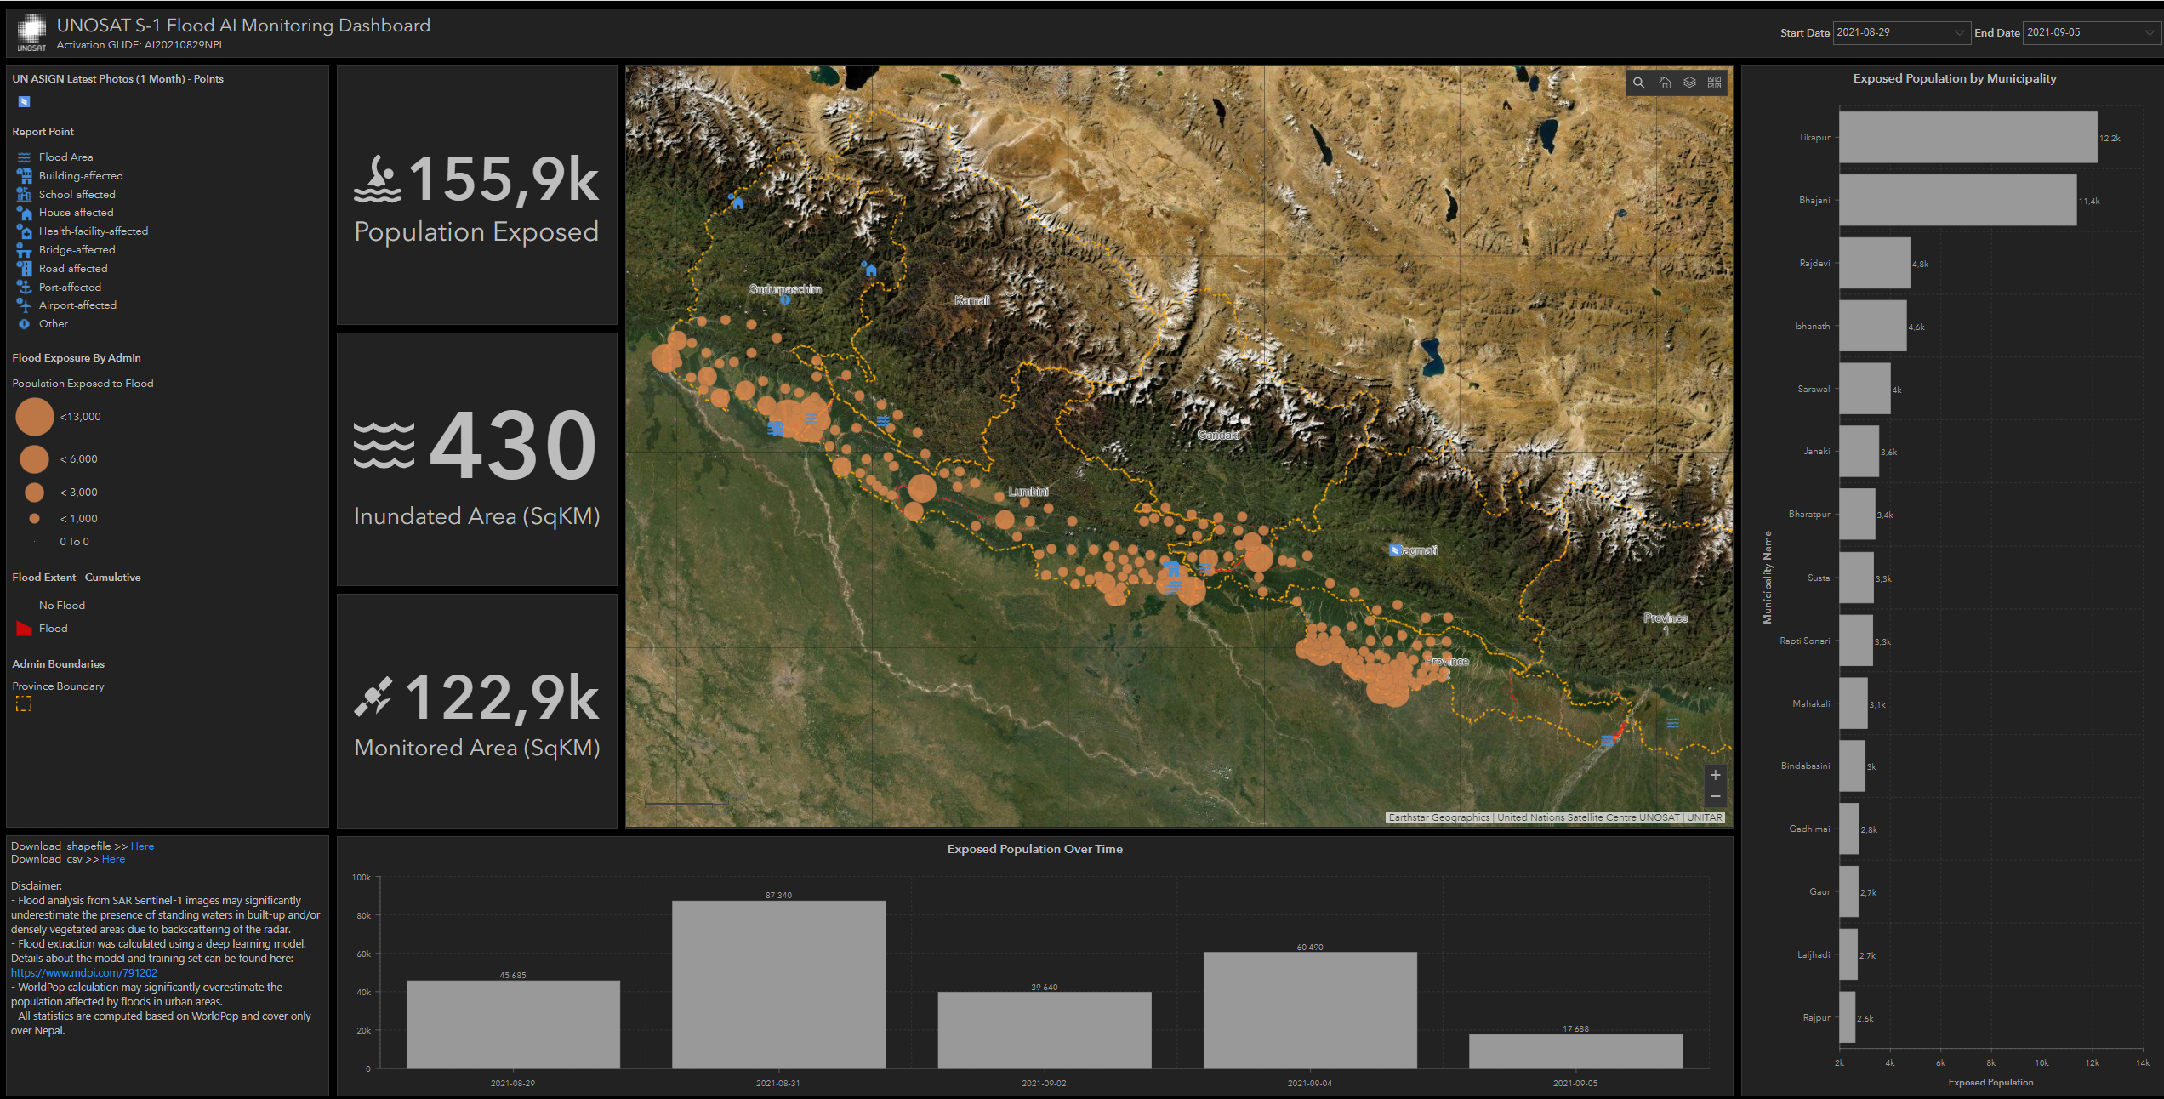Open the map layers list icon
Viewport: 2164px width, 1099px height.
coord(1689,83)
